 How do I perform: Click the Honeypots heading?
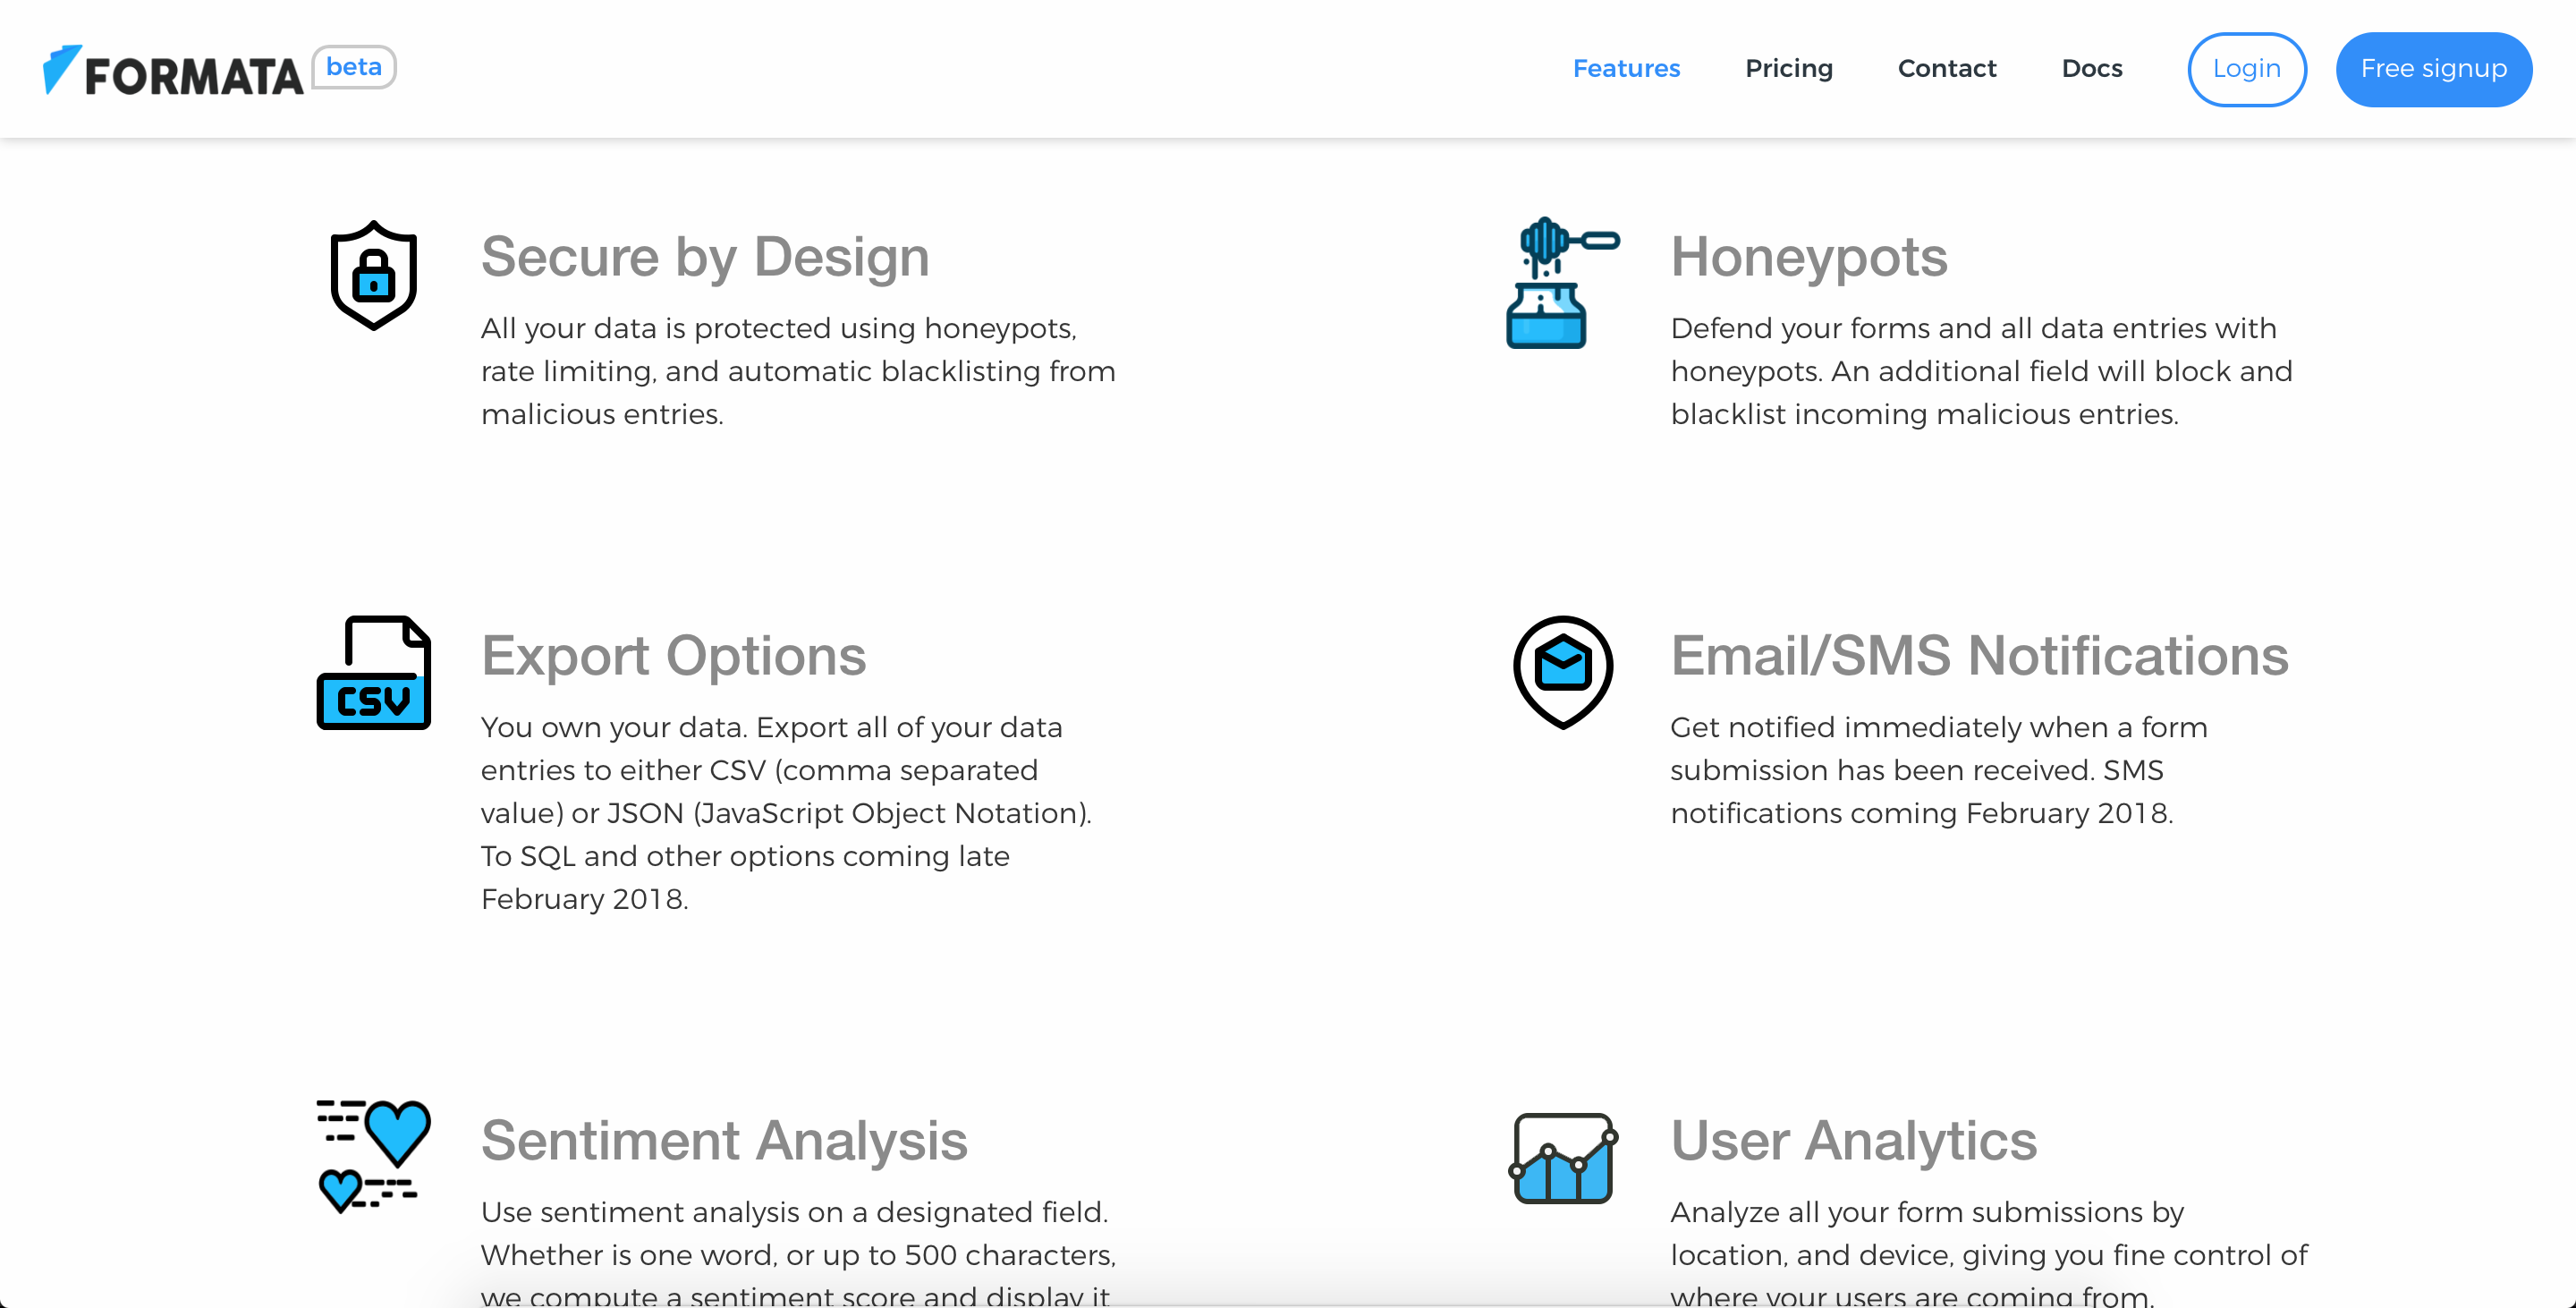(x=1808, y=257)
